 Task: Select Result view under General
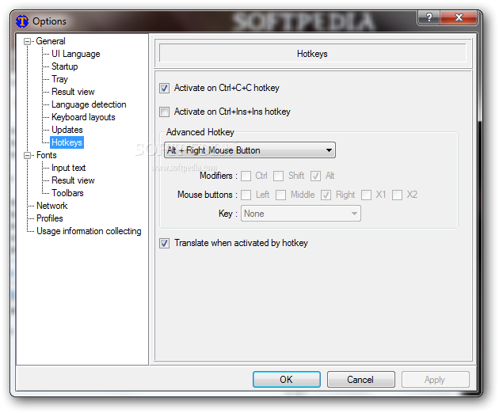[73, 92]
